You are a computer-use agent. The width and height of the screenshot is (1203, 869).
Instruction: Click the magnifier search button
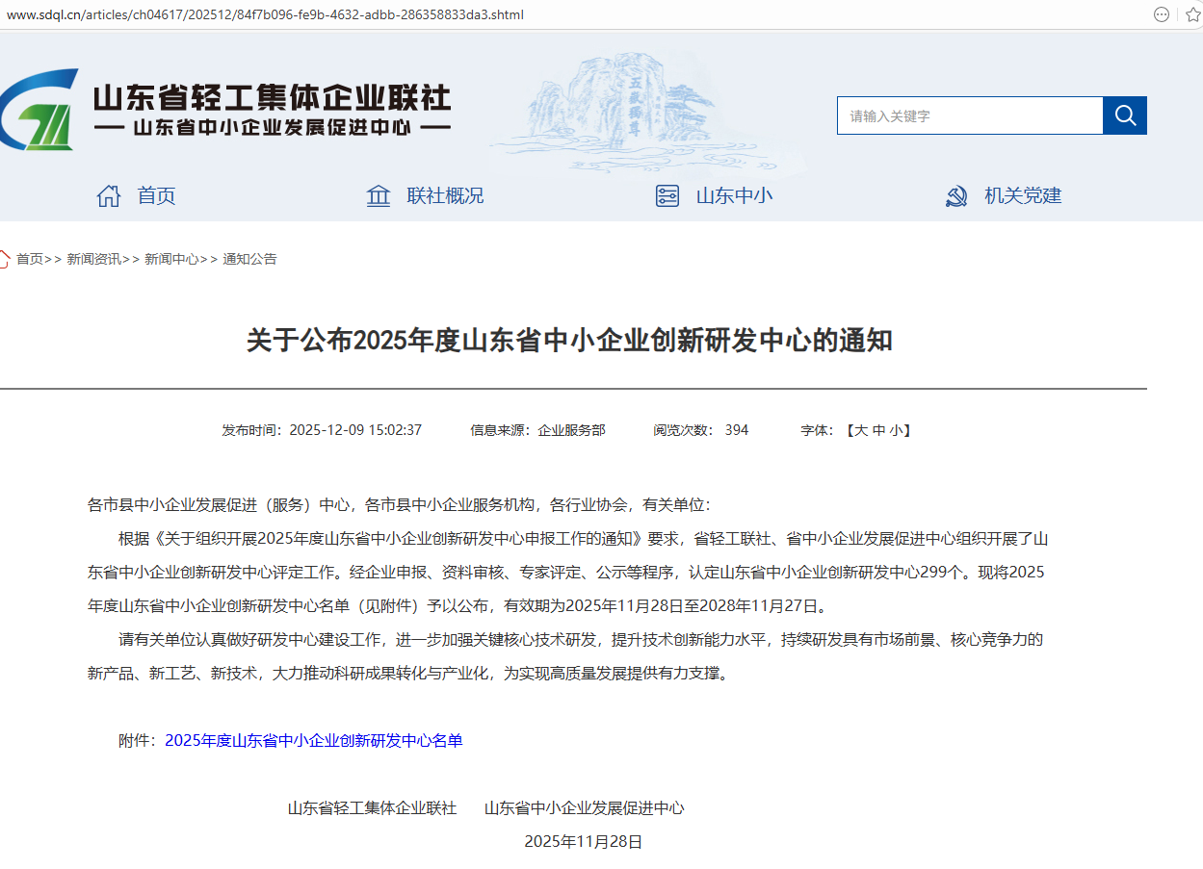click(1124, 115)
